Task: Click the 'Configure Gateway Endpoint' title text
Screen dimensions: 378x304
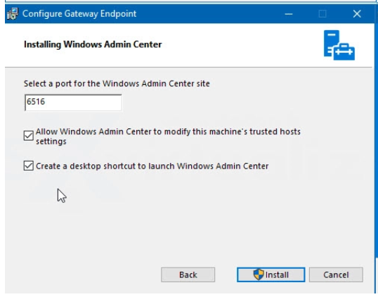Action: pyautogui.click(x=79, y=14)
